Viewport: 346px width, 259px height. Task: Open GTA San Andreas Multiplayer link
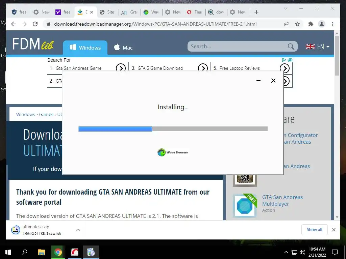(x=282, y=200)
